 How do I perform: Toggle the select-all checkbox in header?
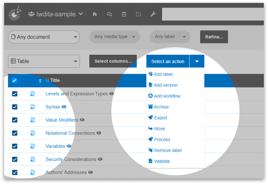pos(15,80)
